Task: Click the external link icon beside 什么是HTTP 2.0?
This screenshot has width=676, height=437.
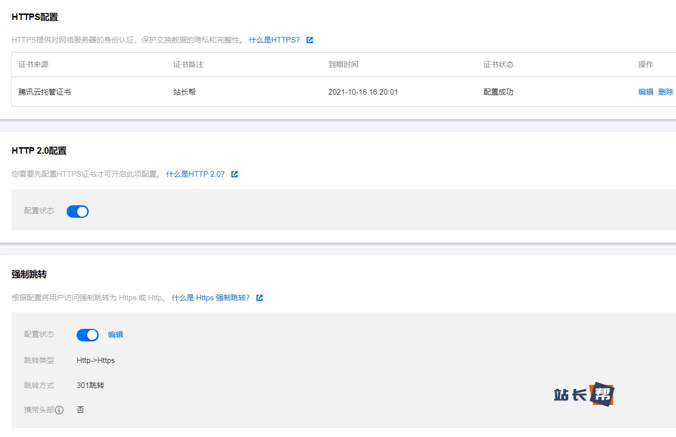Action: (x=235, y=174)
